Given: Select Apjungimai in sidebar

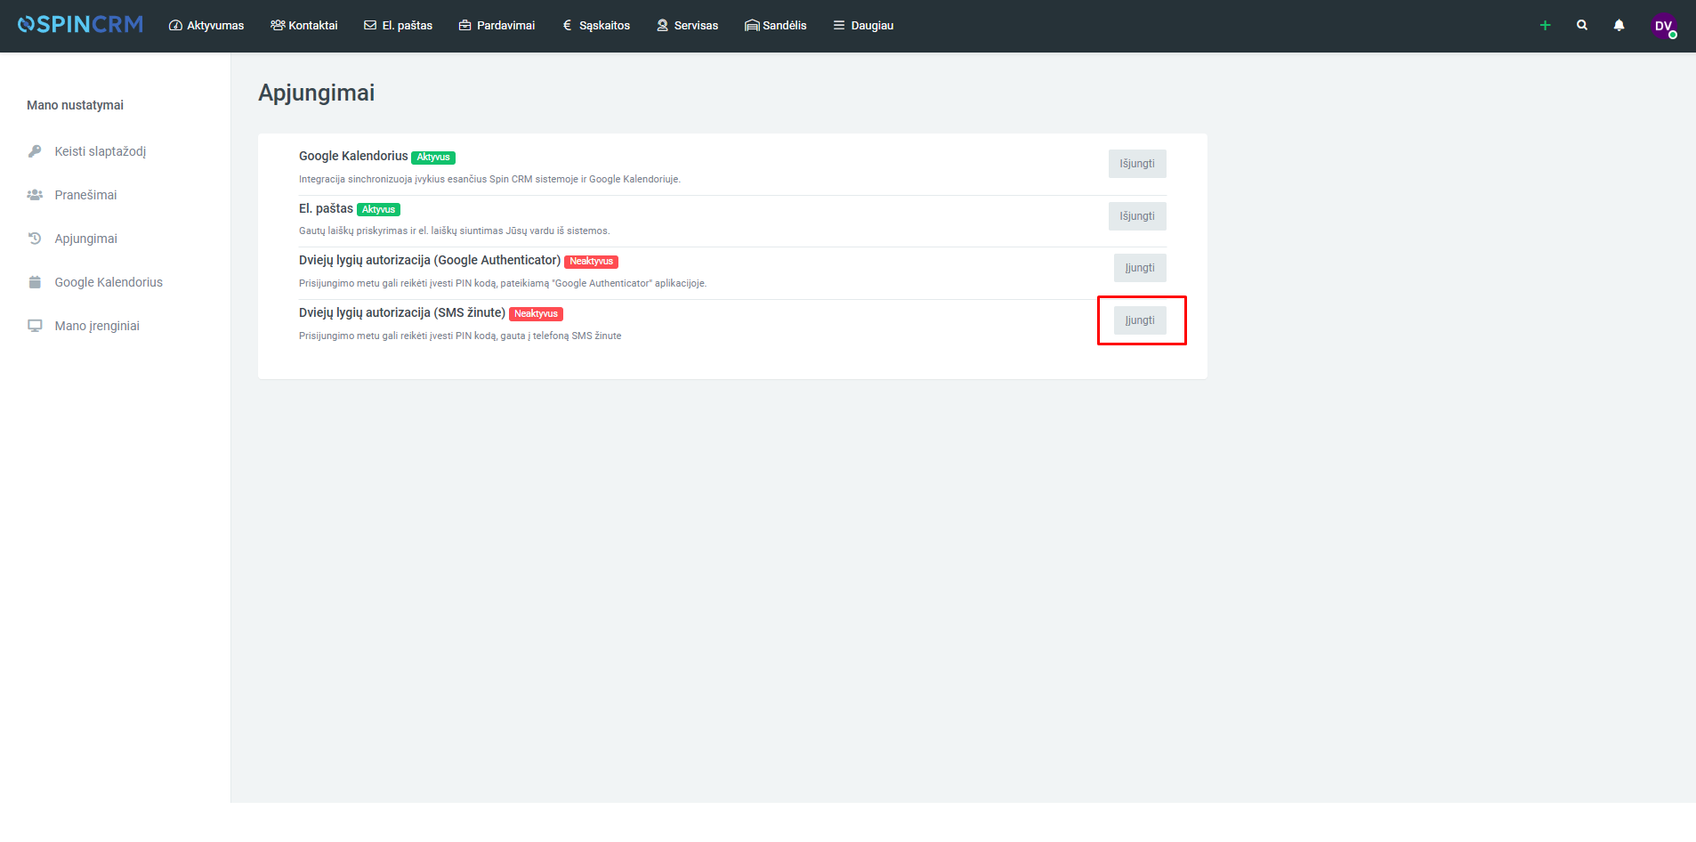Looking at the screenshot, I should coord(85,239).
